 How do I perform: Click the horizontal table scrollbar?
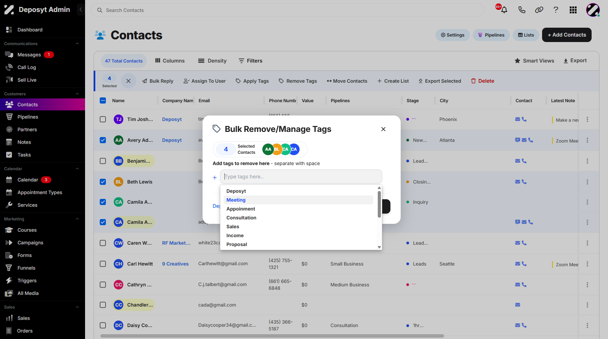(x=272, y=336)
